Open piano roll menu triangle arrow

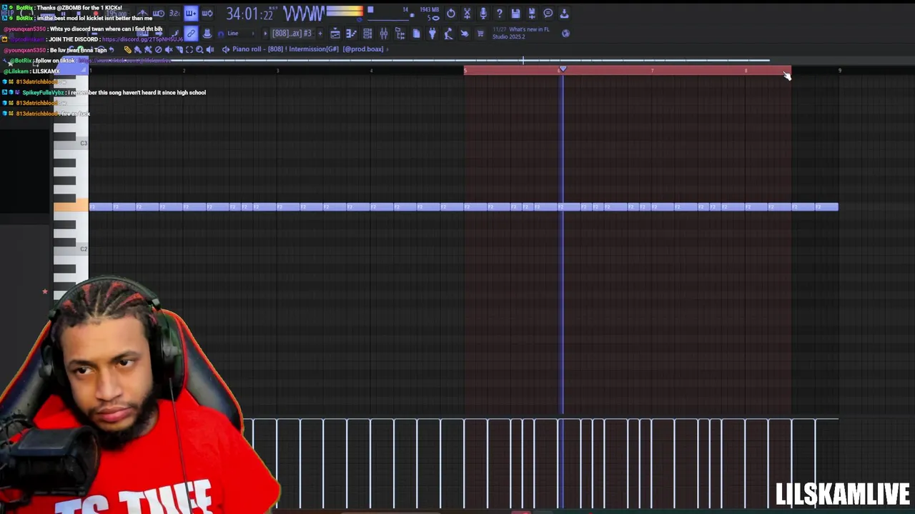point(226,49)
